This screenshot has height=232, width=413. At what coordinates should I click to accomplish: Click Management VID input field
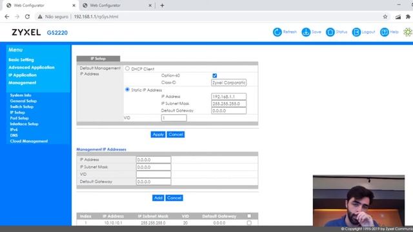point(154,175)
